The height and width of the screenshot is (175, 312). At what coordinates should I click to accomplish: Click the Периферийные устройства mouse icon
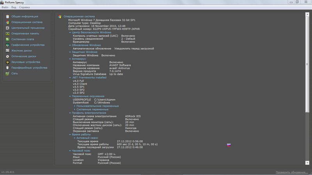pyautogui.click(x=7, y=68)
